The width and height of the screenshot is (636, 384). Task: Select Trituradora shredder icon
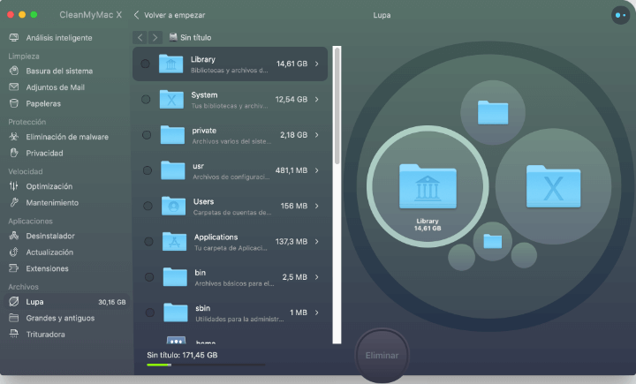tap(14, 334)
